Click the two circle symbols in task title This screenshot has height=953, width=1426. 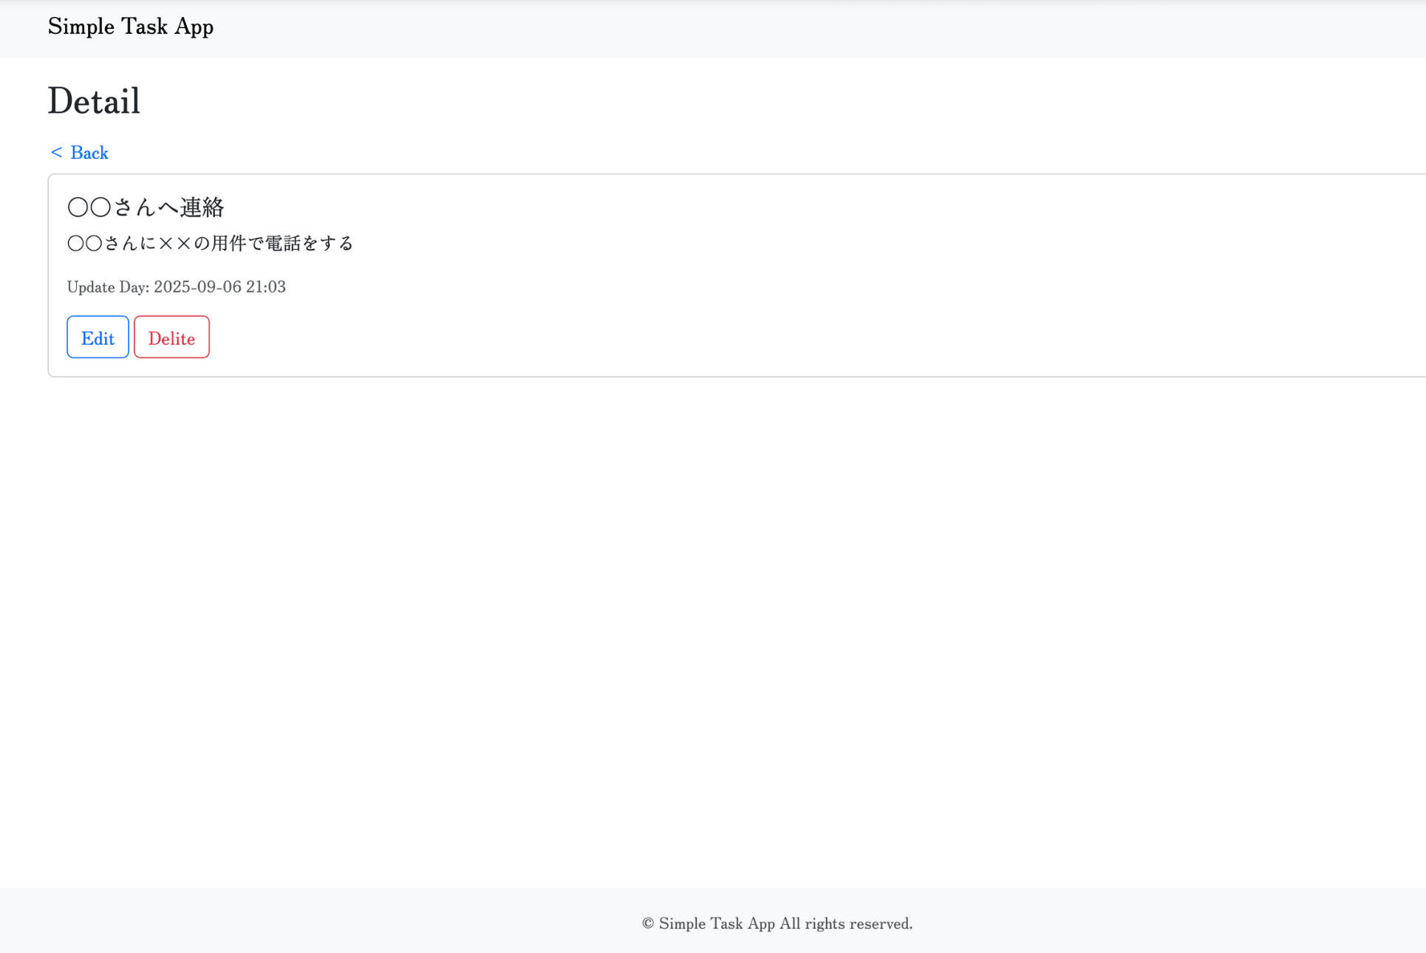[89, 208]
